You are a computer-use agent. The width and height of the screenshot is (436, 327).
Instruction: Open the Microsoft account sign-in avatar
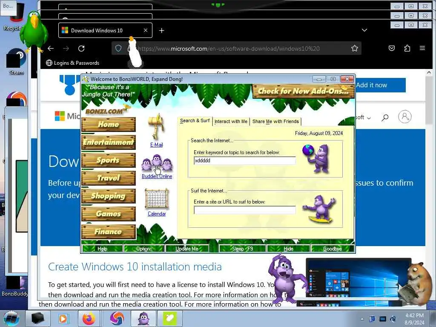pyautogui.click(x=405, y=117)
